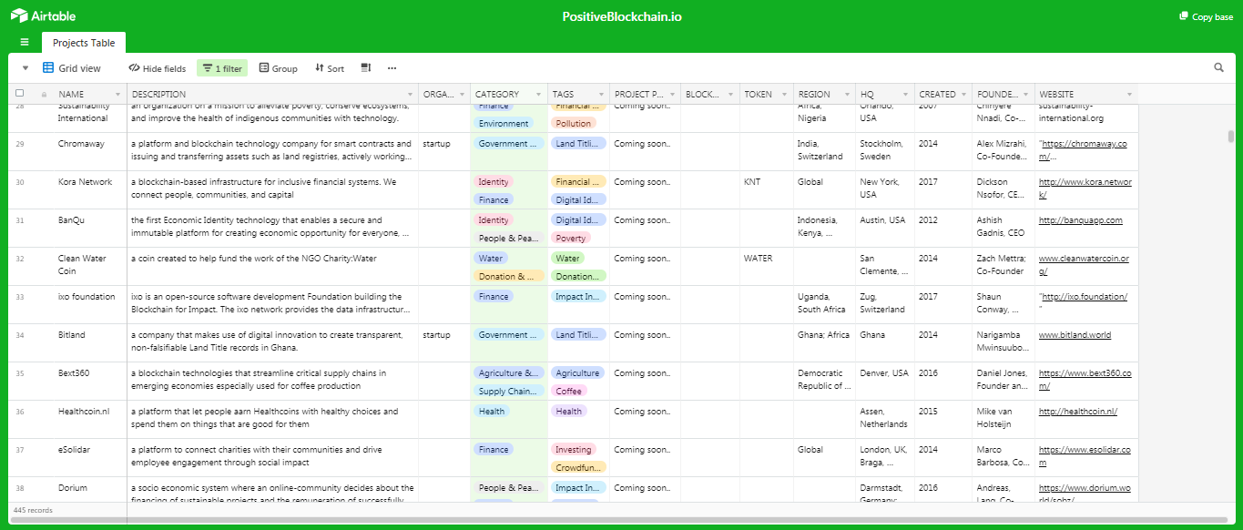Click Copy base
Viewport: 1243px width, 530px height.
pyautogui.click(x=1206, y=16)
